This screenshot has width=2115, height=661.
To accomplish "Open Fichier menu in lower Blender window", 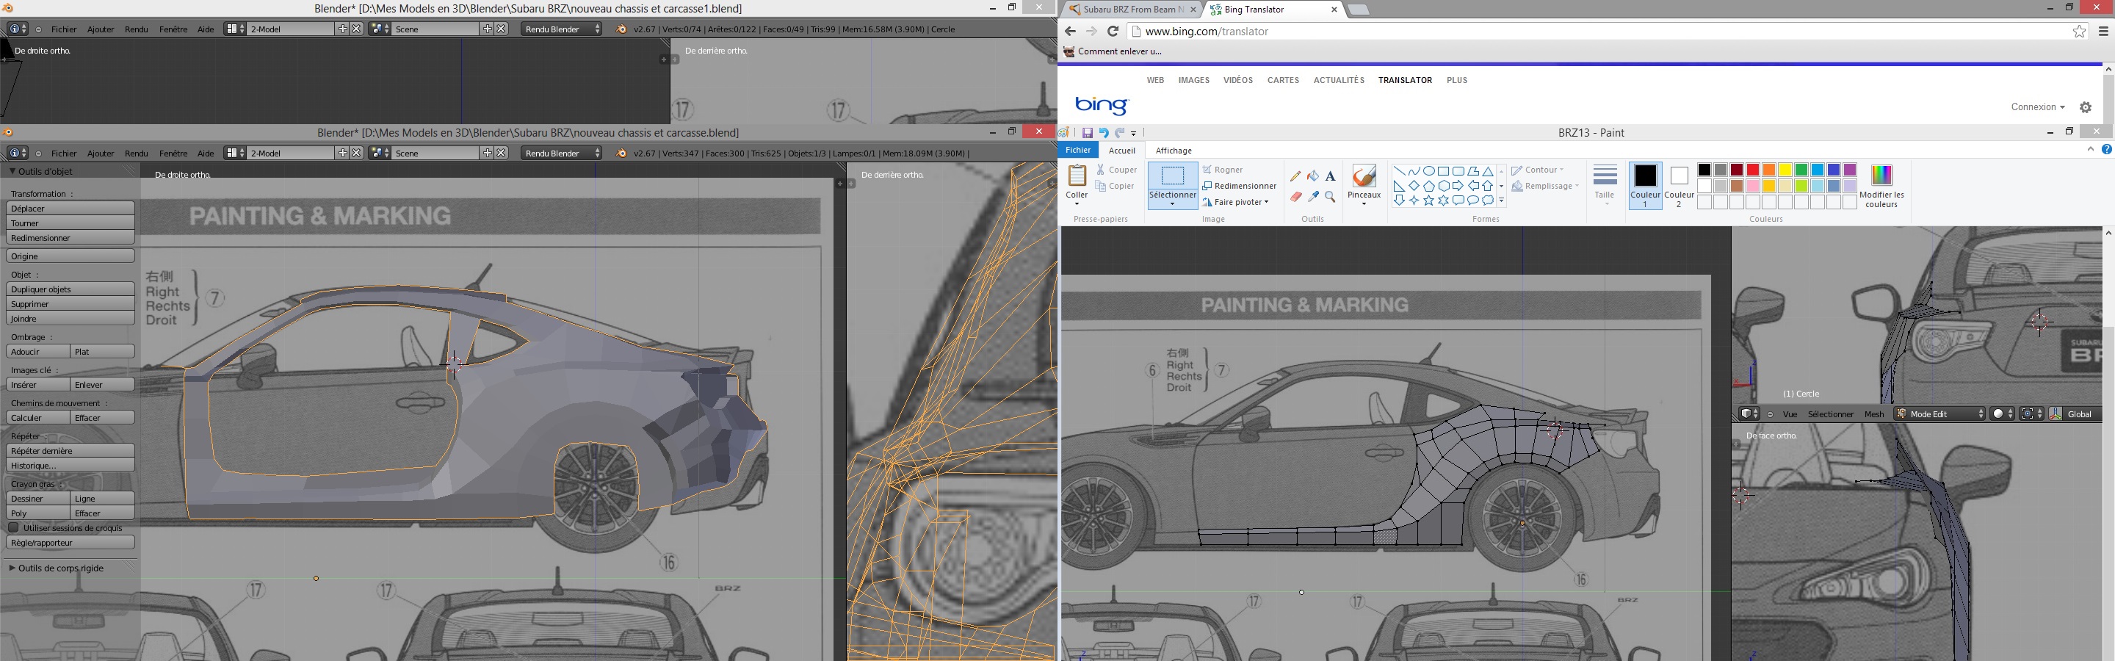I will (64, 153).
